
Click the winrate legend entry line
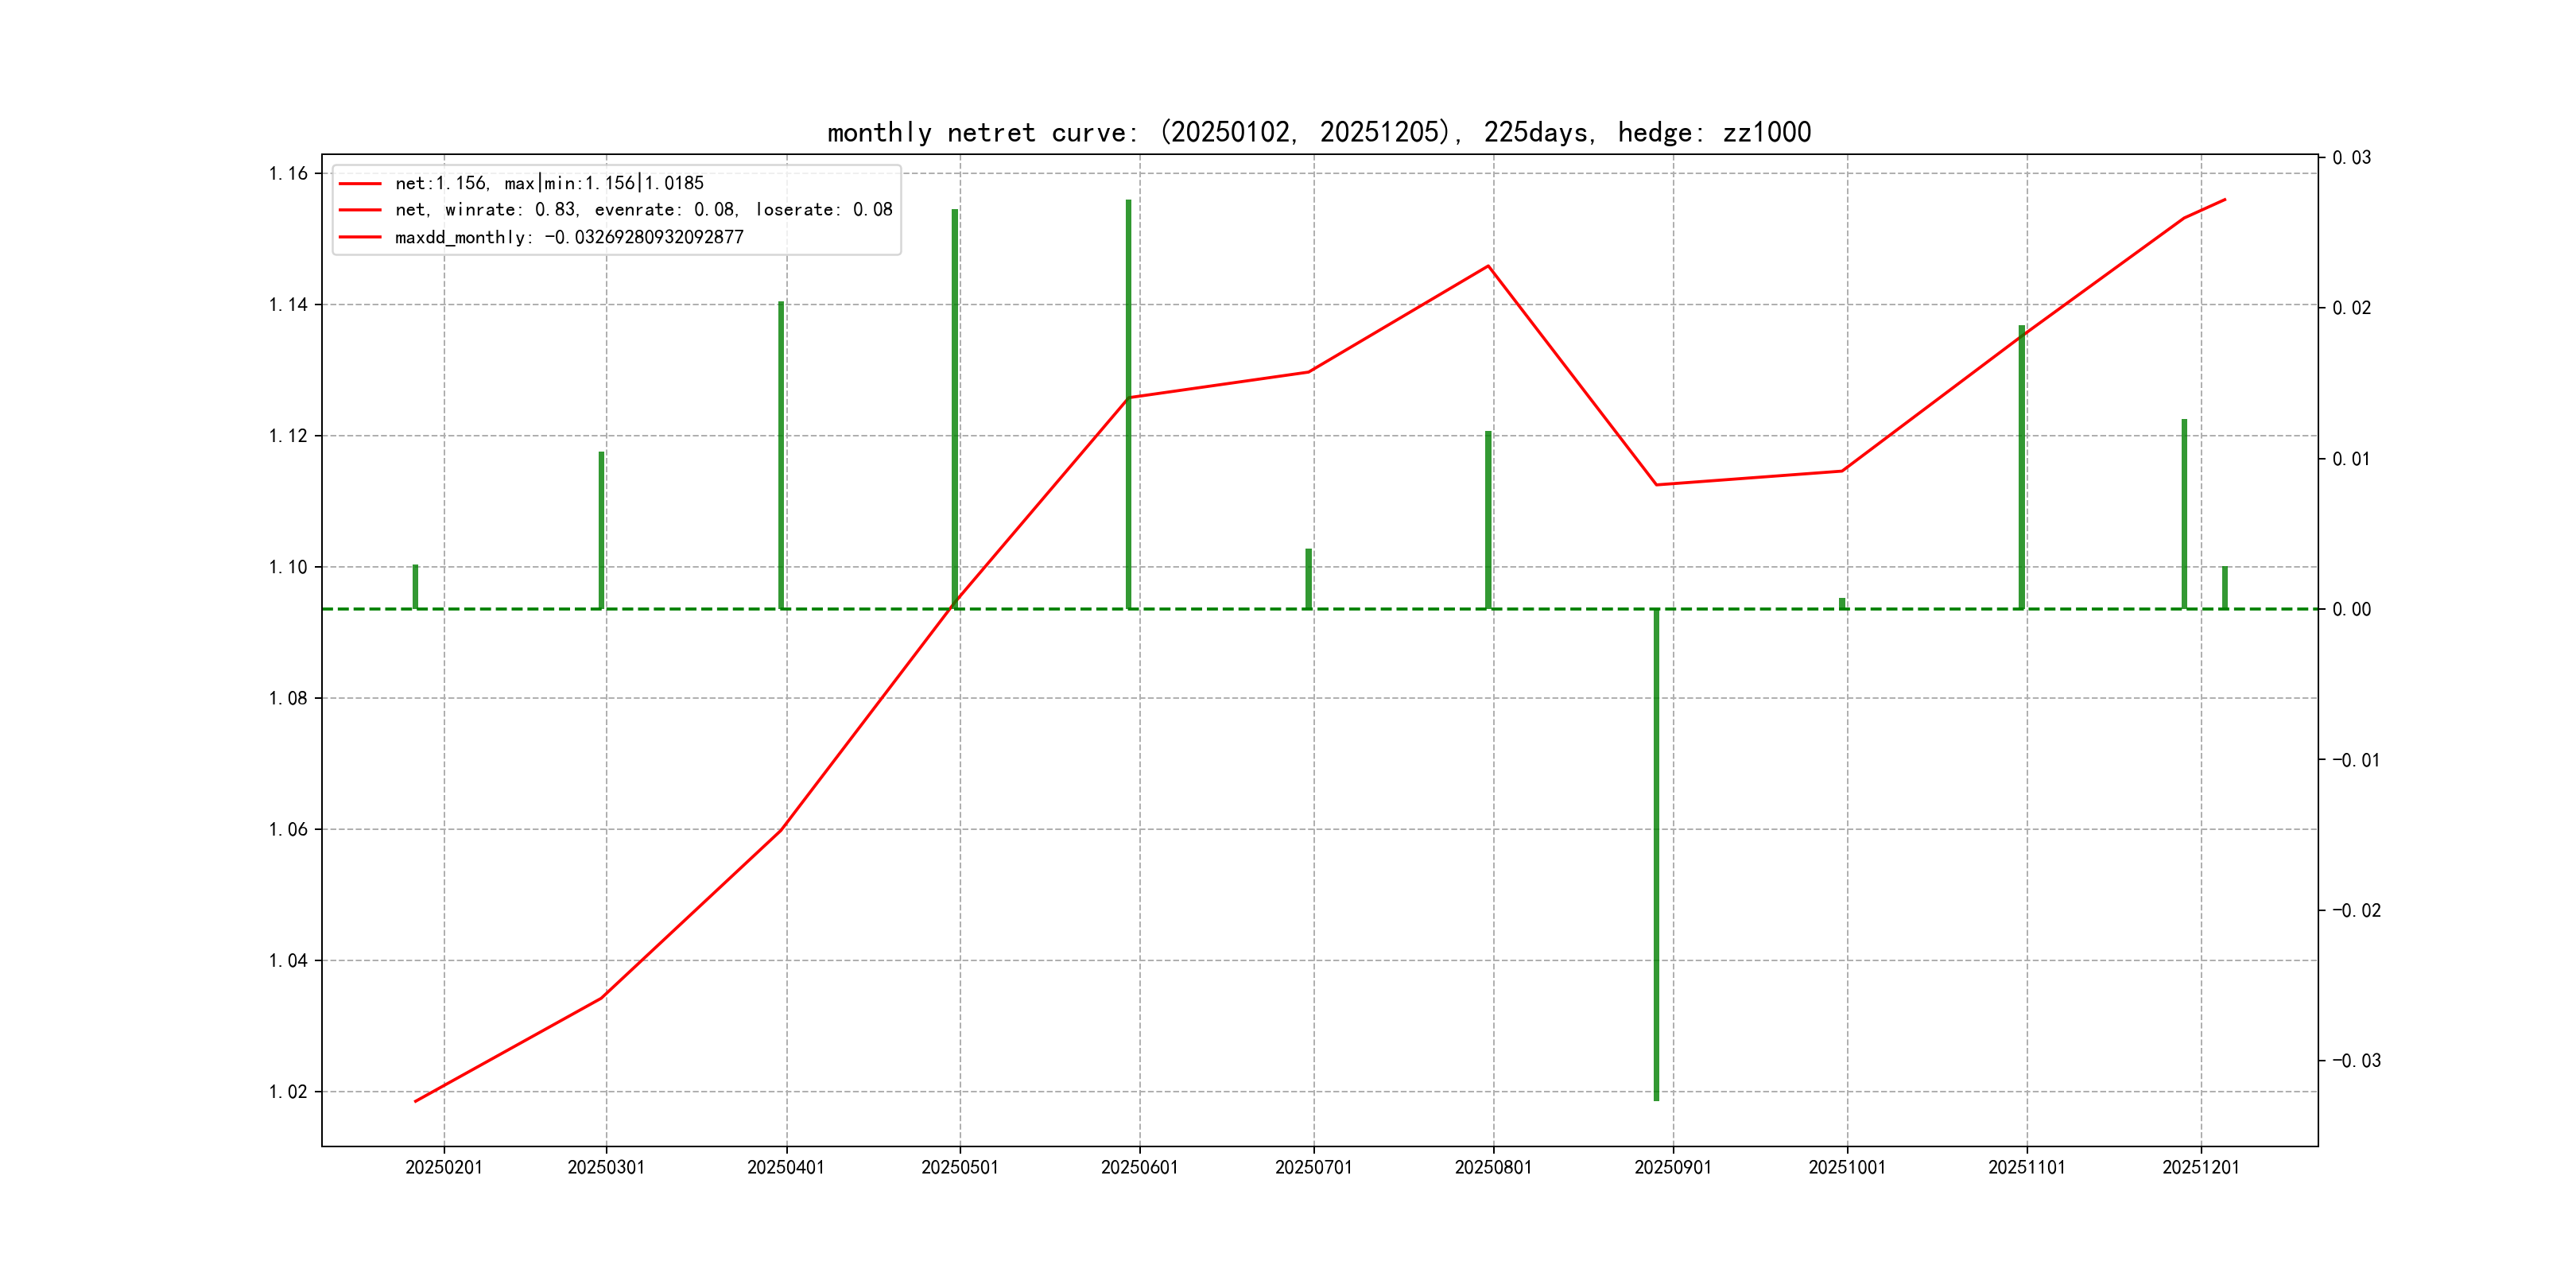point(642,210)
